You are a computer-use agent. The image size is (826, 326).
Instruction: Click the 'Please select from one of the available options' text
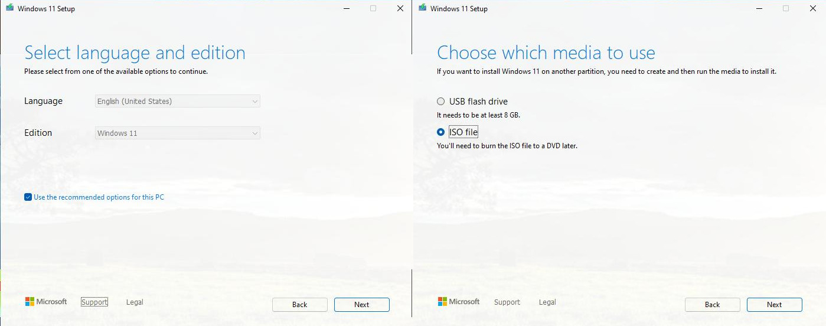(100, 71)
